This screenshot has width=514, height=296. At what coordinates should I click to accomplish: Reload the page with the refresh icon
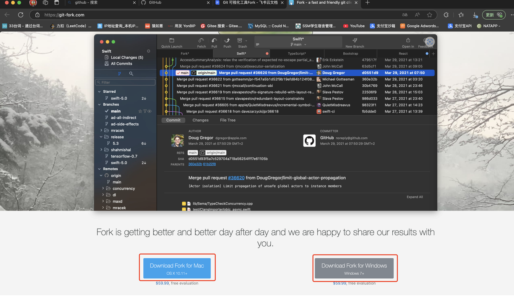pos(20,15)
